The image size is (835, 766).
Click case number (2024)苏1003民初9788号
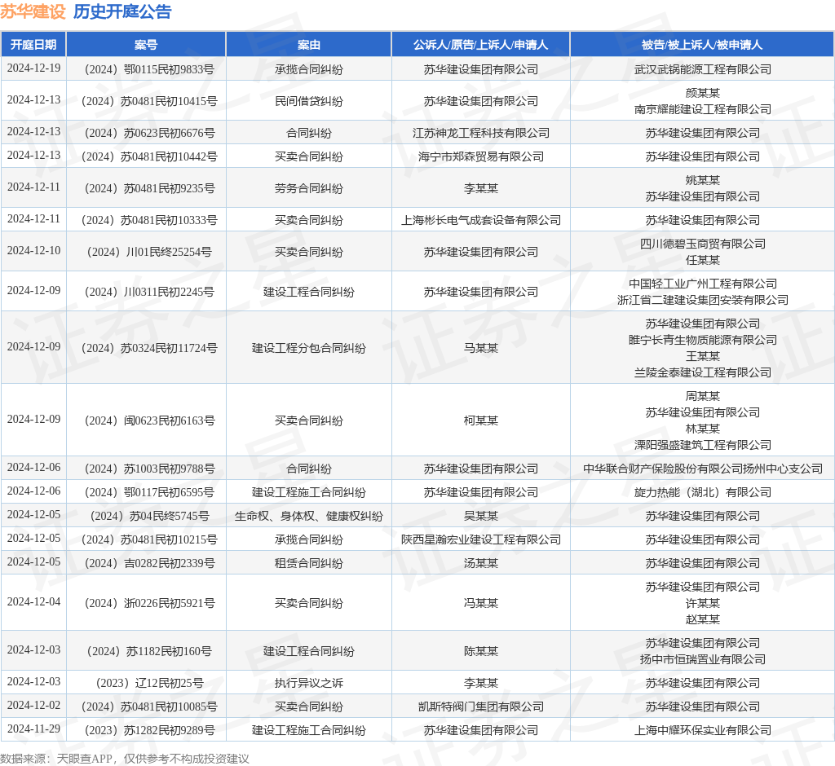(150, 469)
